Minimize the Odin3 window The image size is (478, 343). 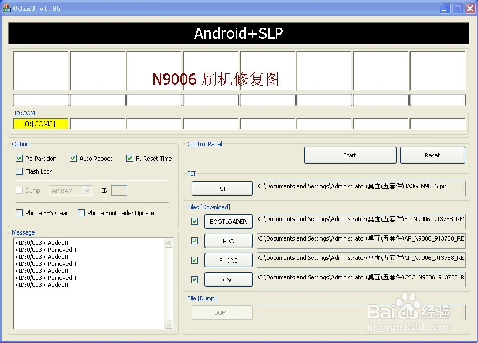445,9
